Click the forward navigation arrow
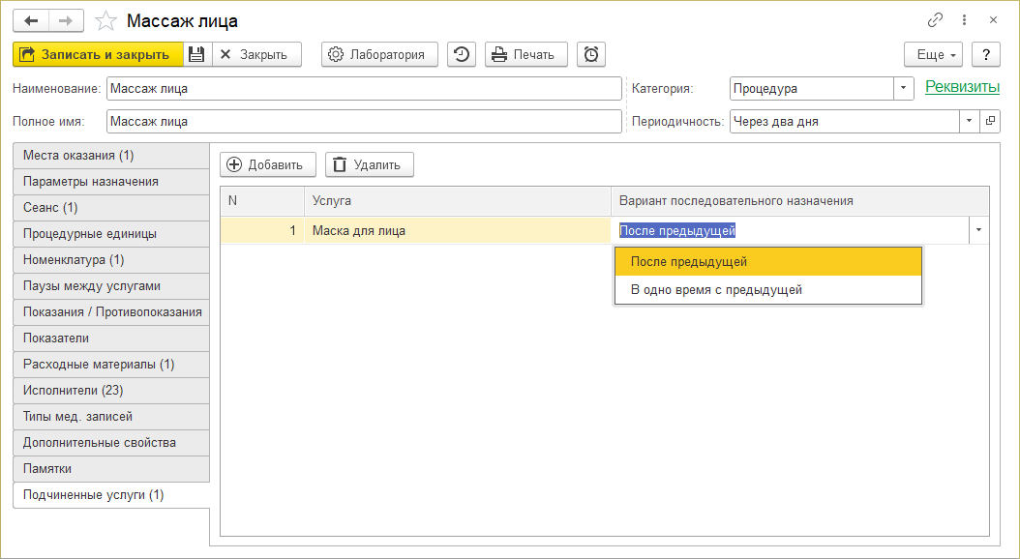This screenshot has height=559, width=1020. tap(66, 20)
